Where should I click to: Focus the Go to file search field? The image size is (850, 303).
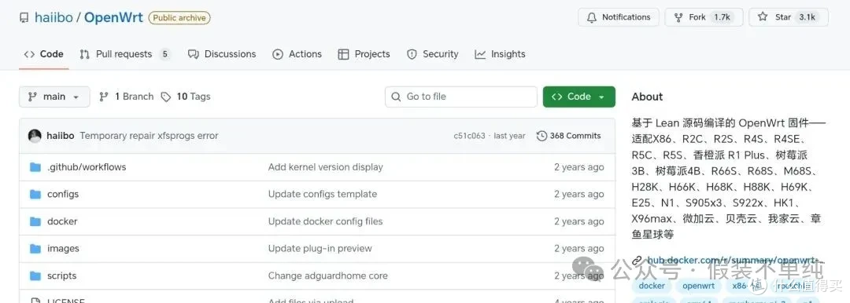click(x=461, y=97)
